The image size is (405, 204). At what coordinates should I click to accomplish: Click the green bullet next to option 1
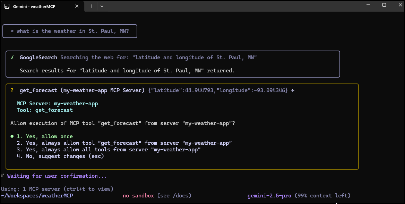click(12, 136)
